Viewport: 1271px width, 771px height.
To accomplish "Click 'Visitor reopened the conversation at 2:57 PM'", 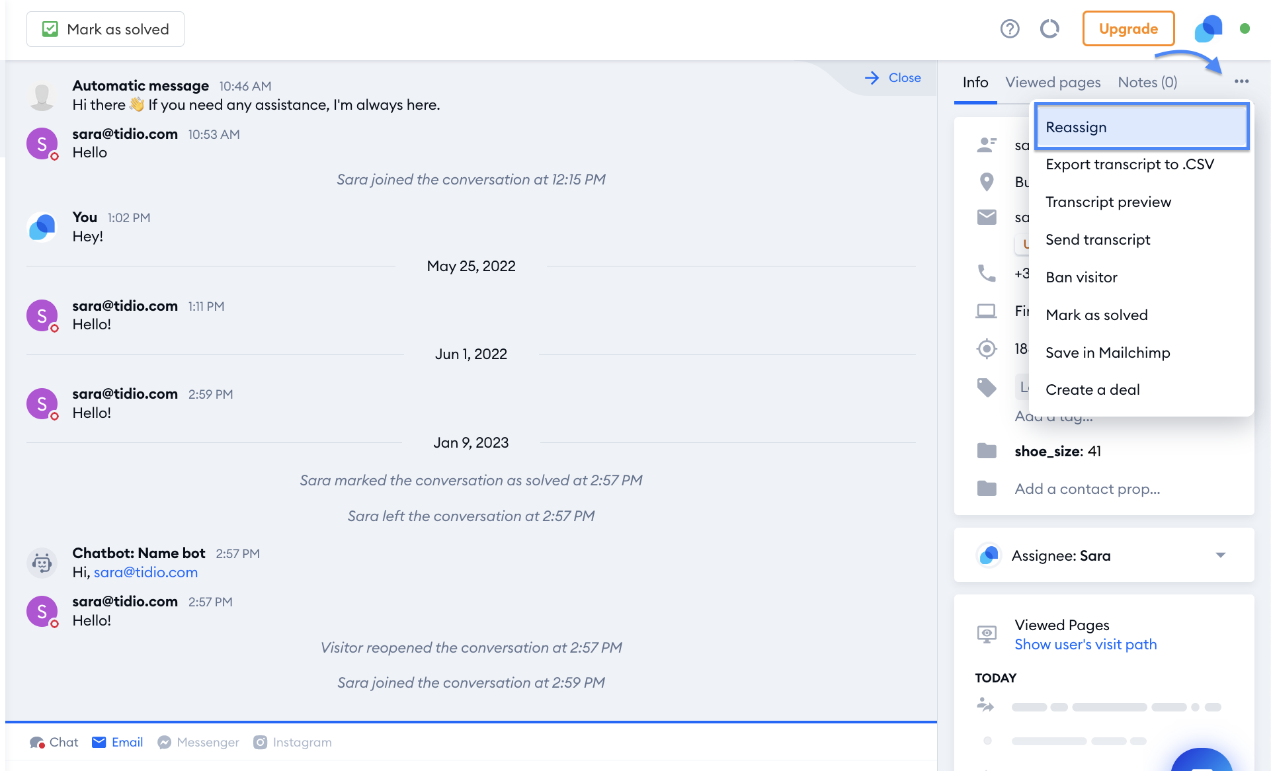I will click(x=471, y=648).
